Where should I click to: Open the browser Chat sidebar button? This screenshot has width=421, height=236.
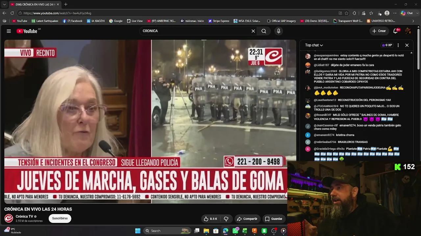[x=407, y=13]
